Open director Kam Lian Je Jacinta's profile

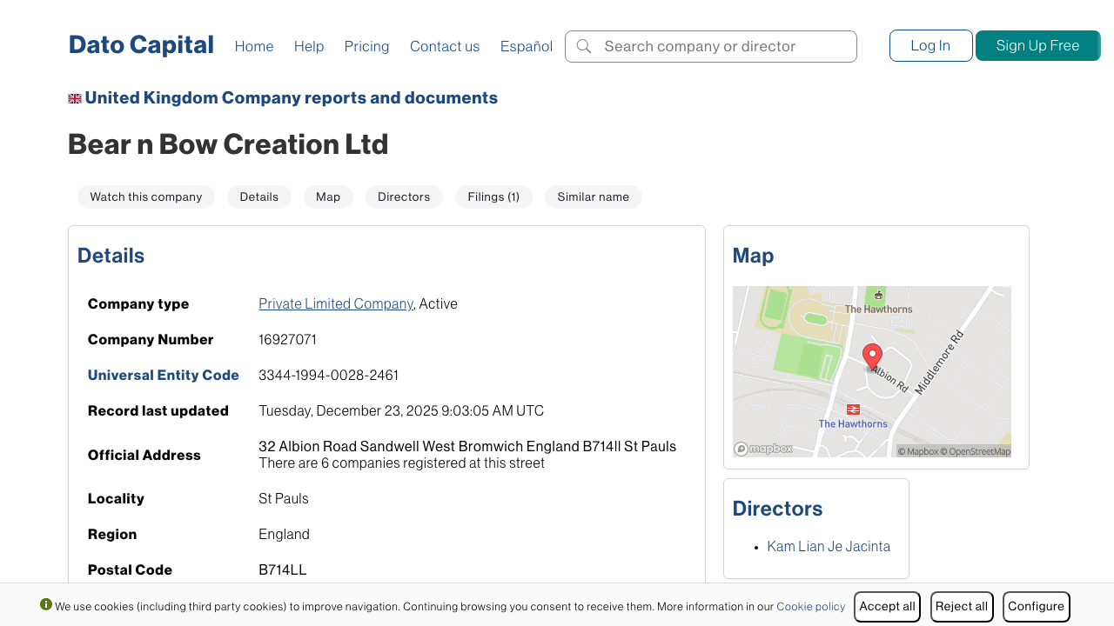coord(828,546)
